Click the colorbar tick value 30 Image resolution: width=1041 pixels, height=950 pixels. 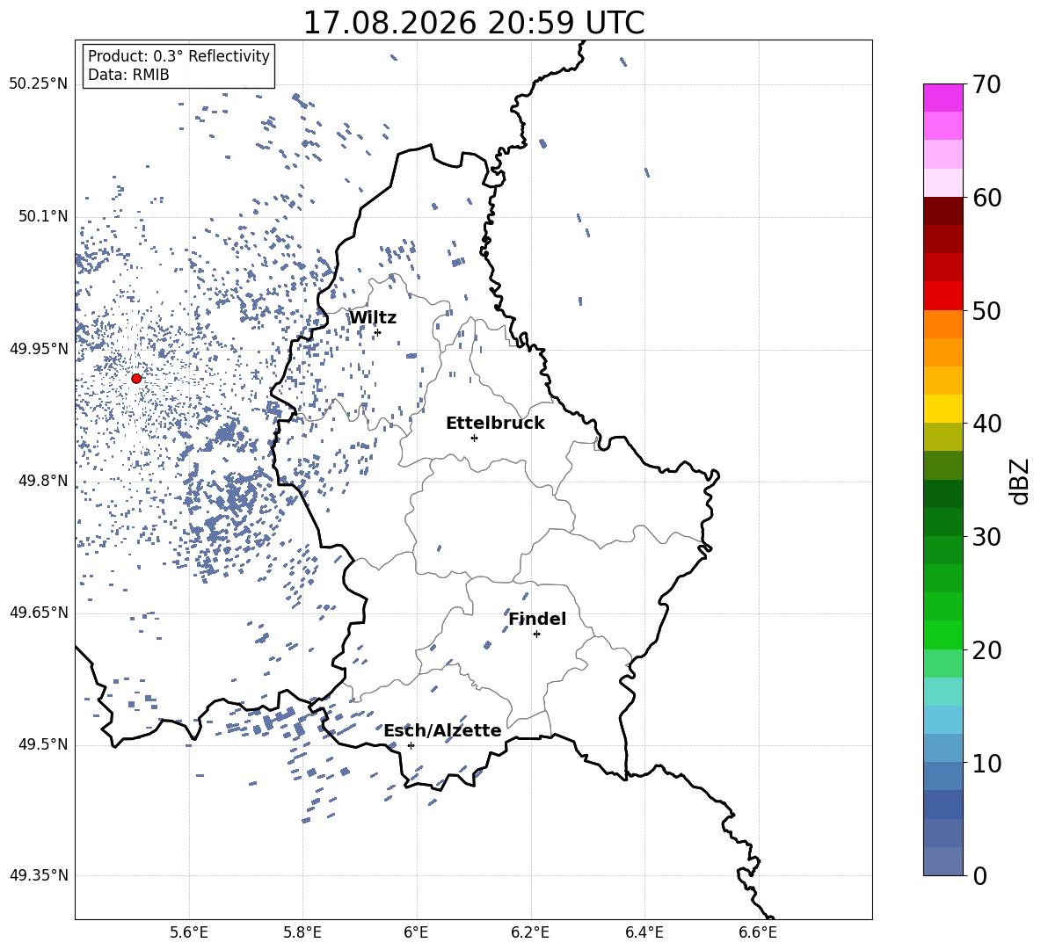[986, 537]
